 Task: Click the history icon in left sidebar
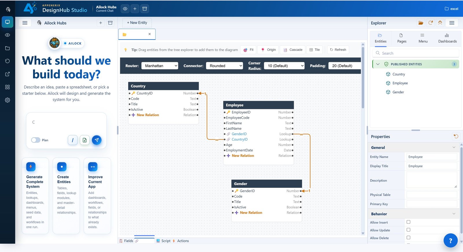click(8, 61)
